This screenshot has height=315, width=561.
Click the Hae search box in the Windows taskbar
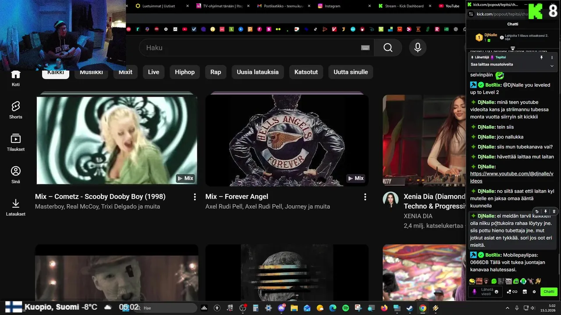pyautogui.click(x=164, y=308)
